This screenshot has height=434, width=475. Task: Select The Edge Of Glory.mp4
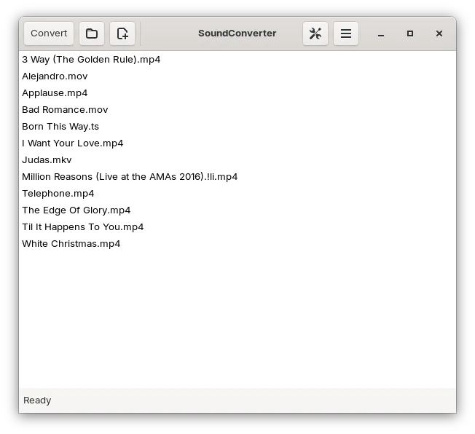(x=76, y=210)
